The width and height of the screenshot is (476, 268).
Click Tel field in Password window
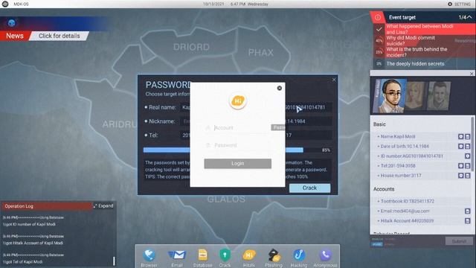point(185,135)
